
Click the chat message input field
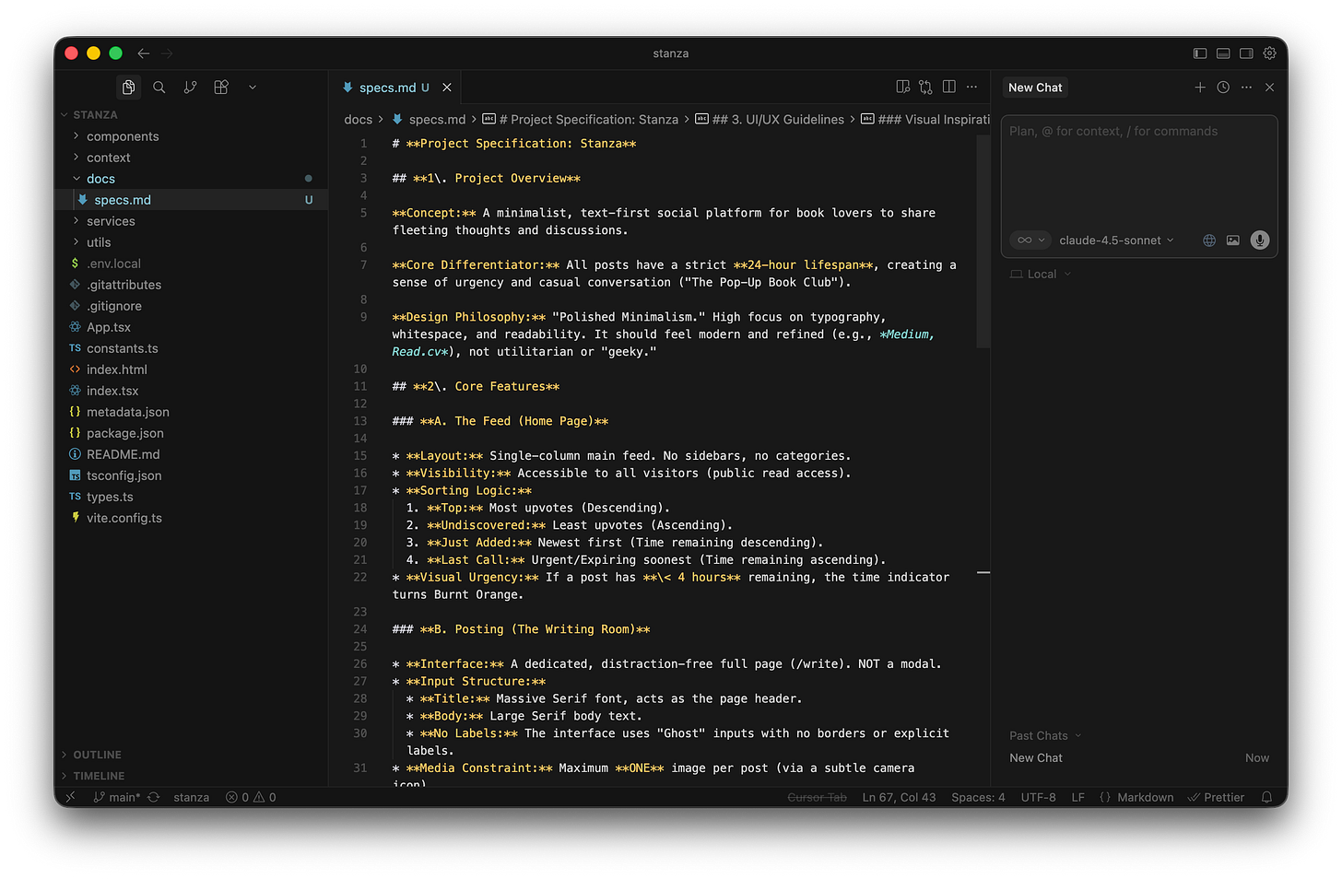coord(1139,166)
